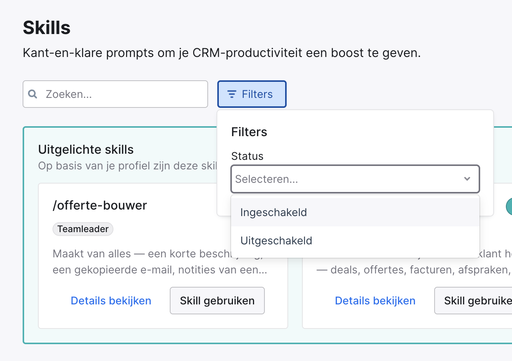Open the Filters button
The width and height of the screenshot is (512, 361).
(252, 94)
